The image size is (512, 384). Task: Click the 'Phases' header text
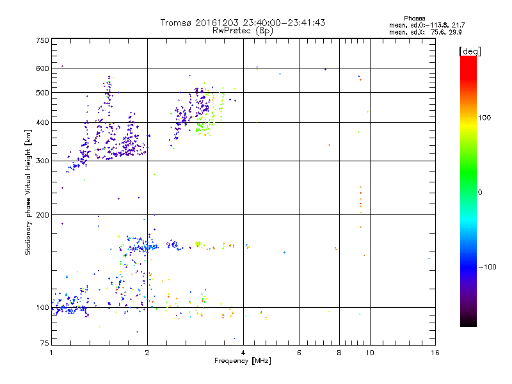coord(414,19)
